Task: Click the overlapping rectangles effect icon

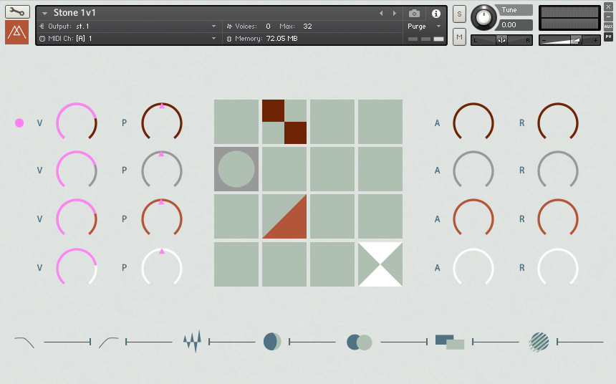Action: (x=450, y=342)
